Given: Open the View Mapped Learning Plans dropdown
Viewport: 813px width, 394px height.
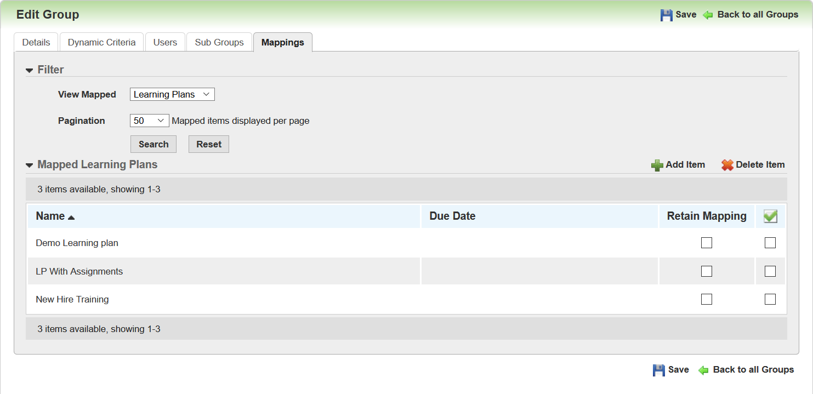Looking at the screenshot, I should point(172,94).
